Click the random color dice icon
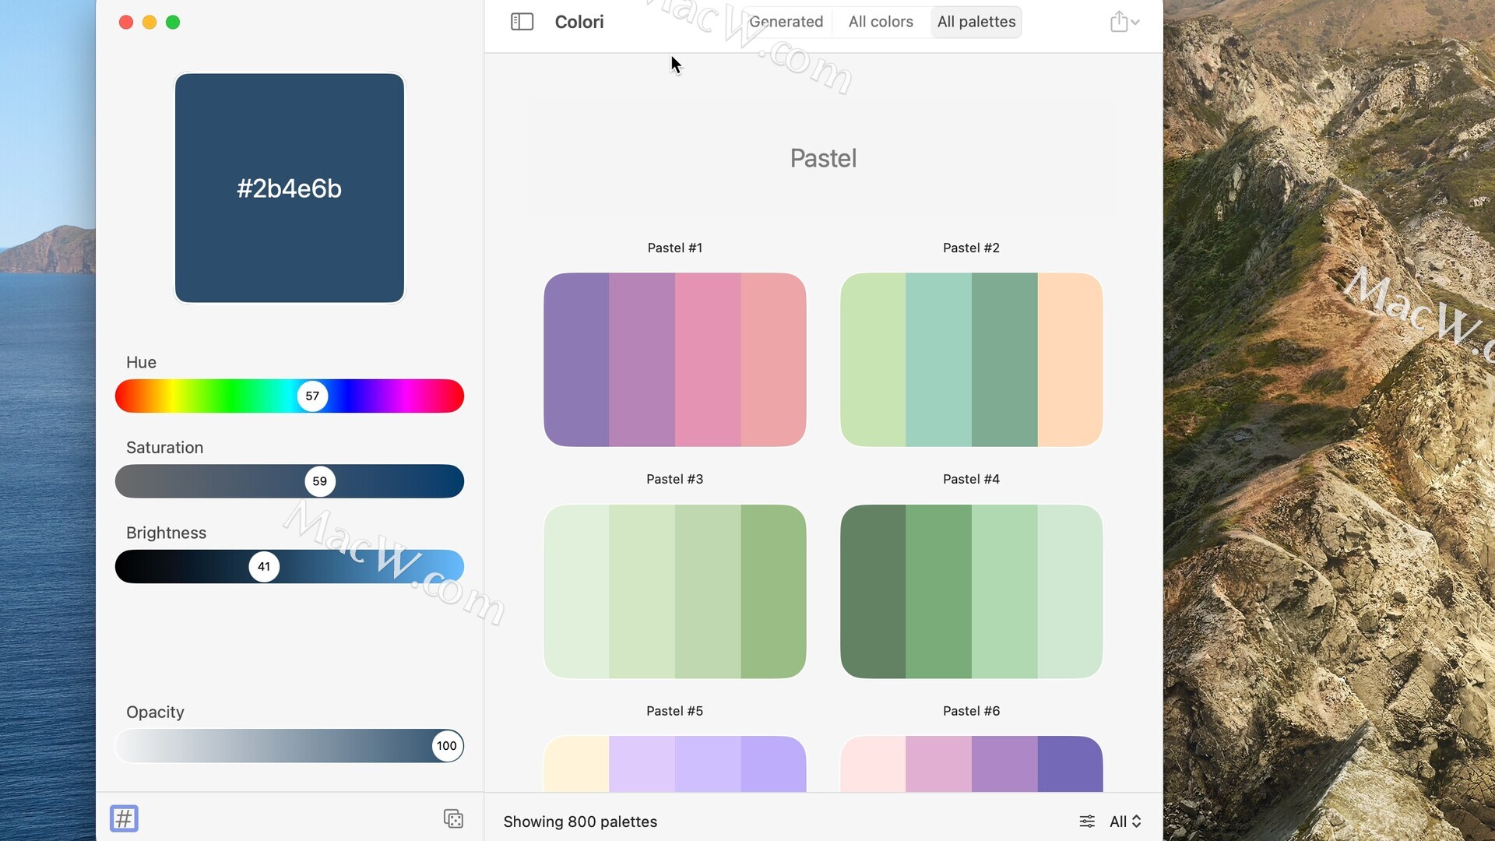Screen dimensions: 1495x841 tap(453, 818)
